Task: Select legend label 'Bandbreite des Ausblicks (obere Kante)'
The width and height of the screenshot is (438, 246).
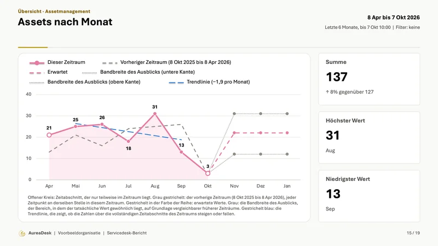Action: click(94, 82)
